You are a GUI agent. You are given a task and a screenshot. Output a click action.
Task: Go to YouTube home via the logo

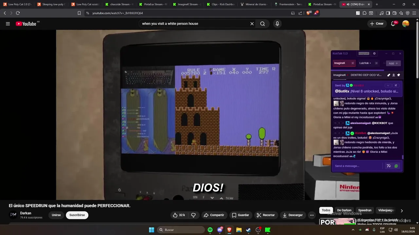pos(26,23)
